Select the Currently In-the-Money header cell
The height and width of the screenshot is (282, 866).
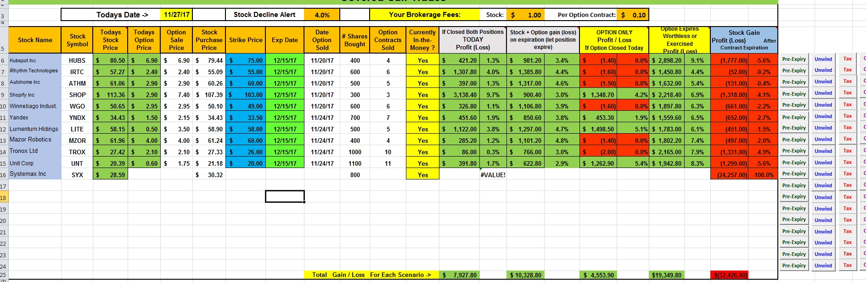[x=422, y=40]
